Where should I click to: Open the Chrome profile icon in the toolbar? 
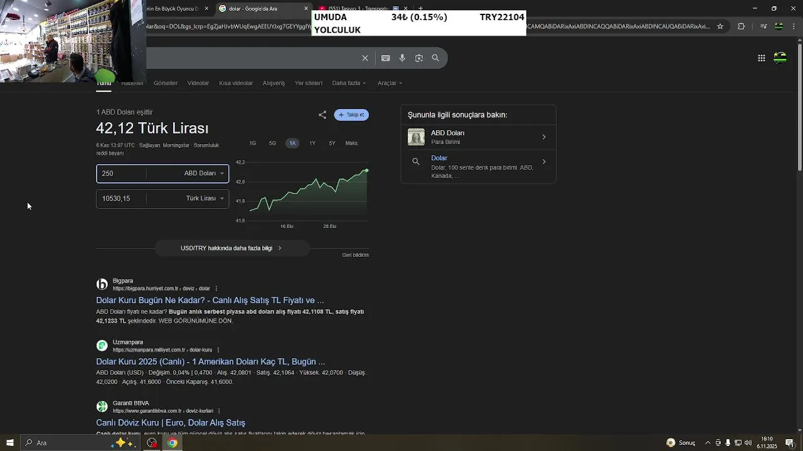click(779, 26)
